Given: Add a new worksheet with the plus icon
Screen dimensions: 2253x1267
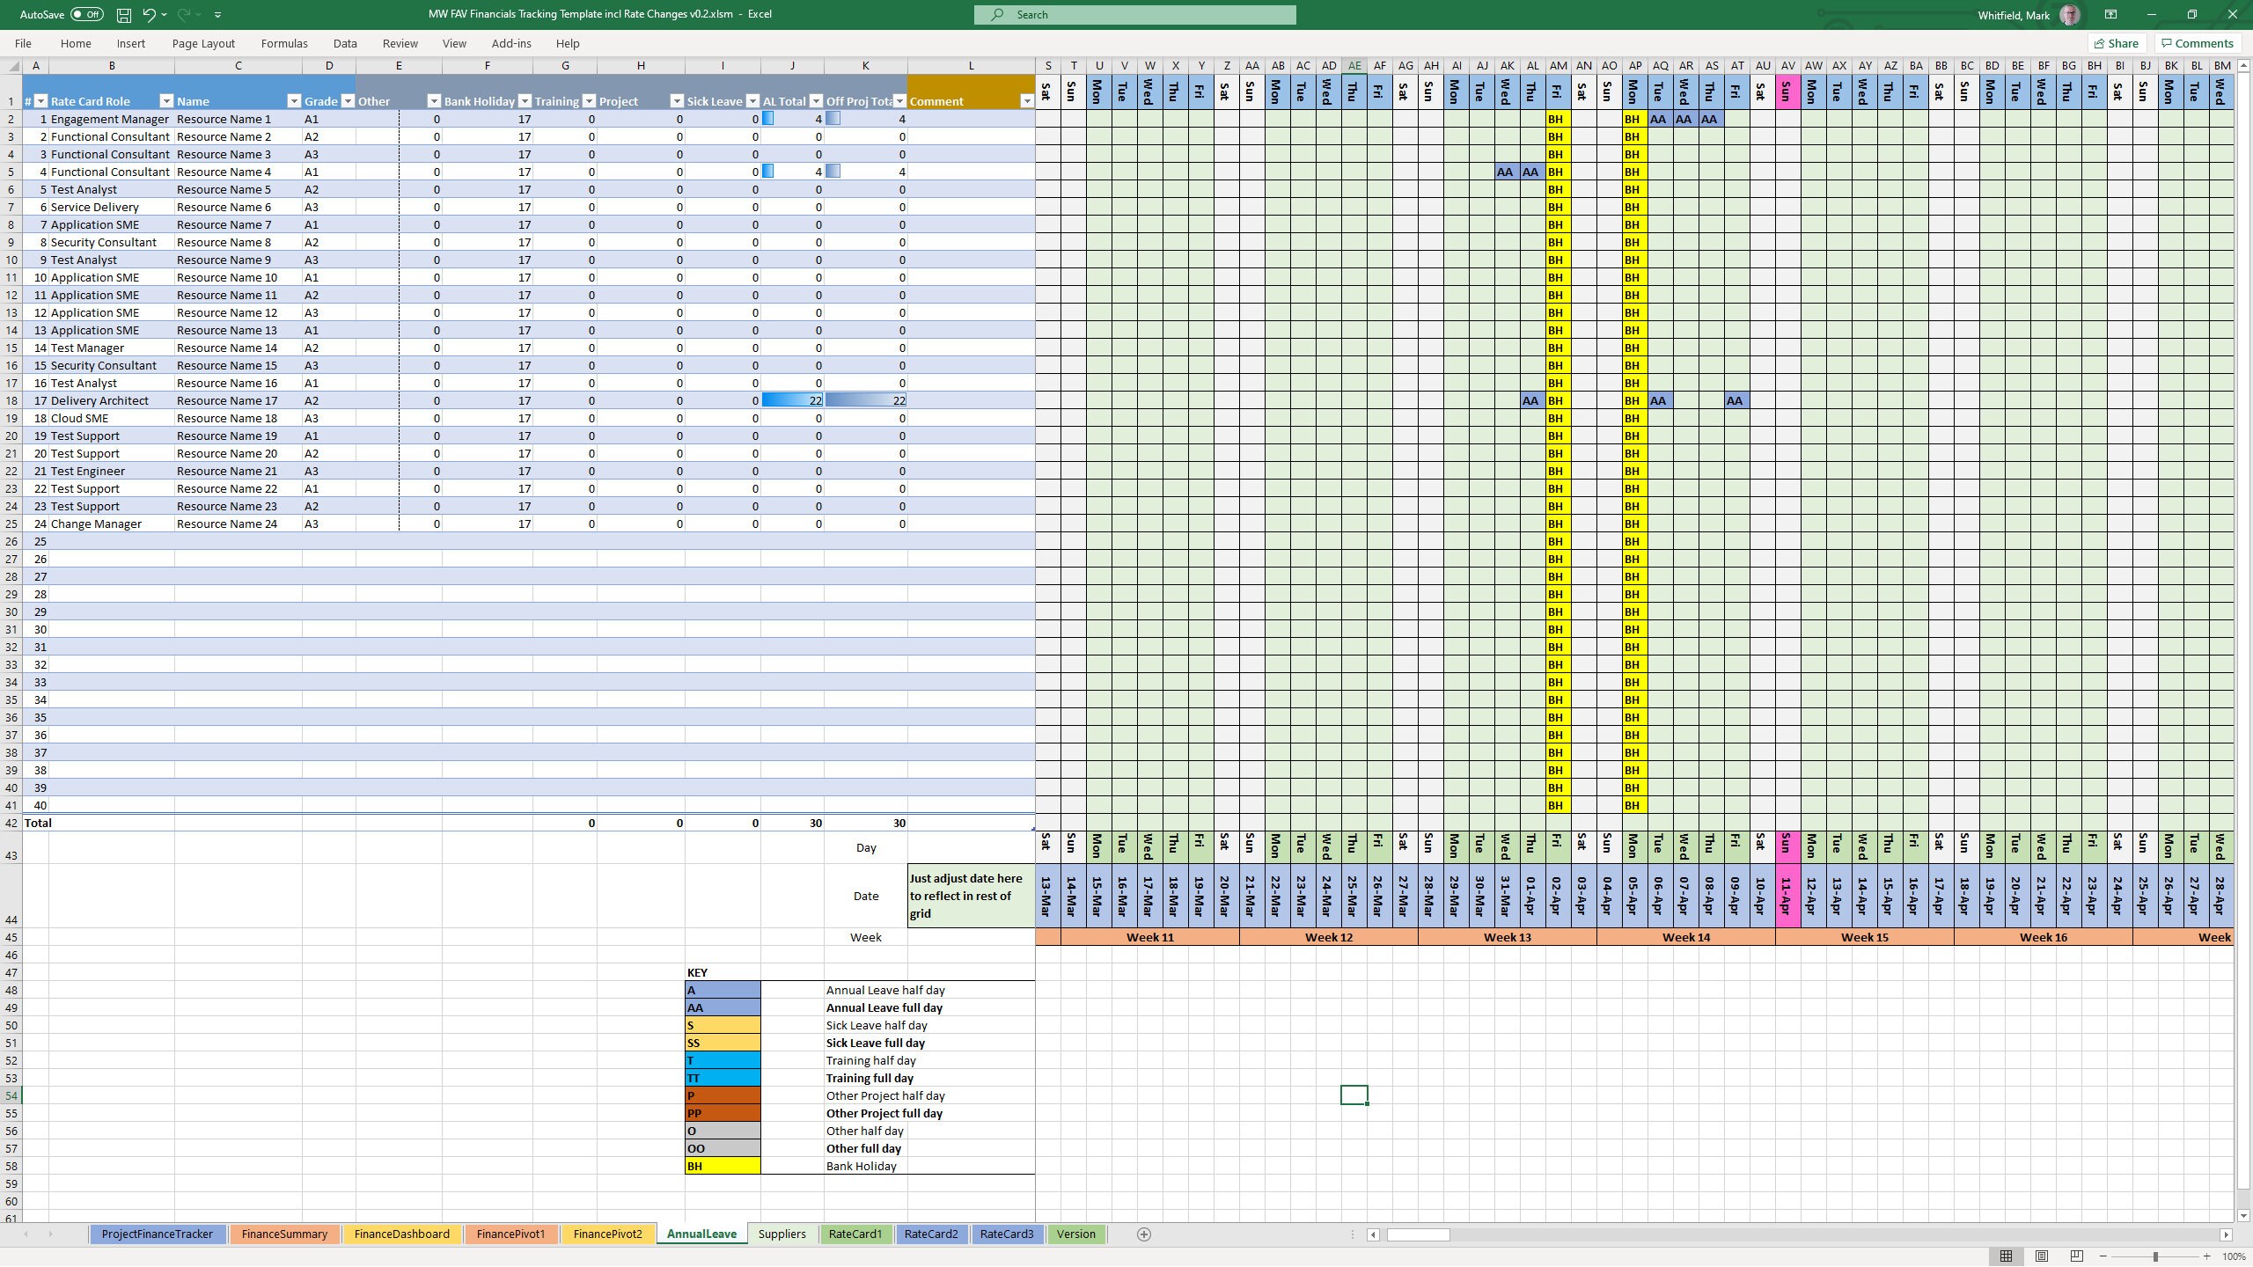Looking at the screenshot, I should pyautogui.click(x=1145, y=1234).
